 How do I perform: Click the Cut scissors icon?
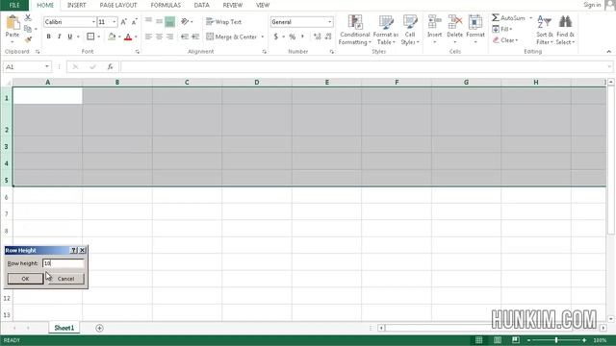click(x=28, y=17)
